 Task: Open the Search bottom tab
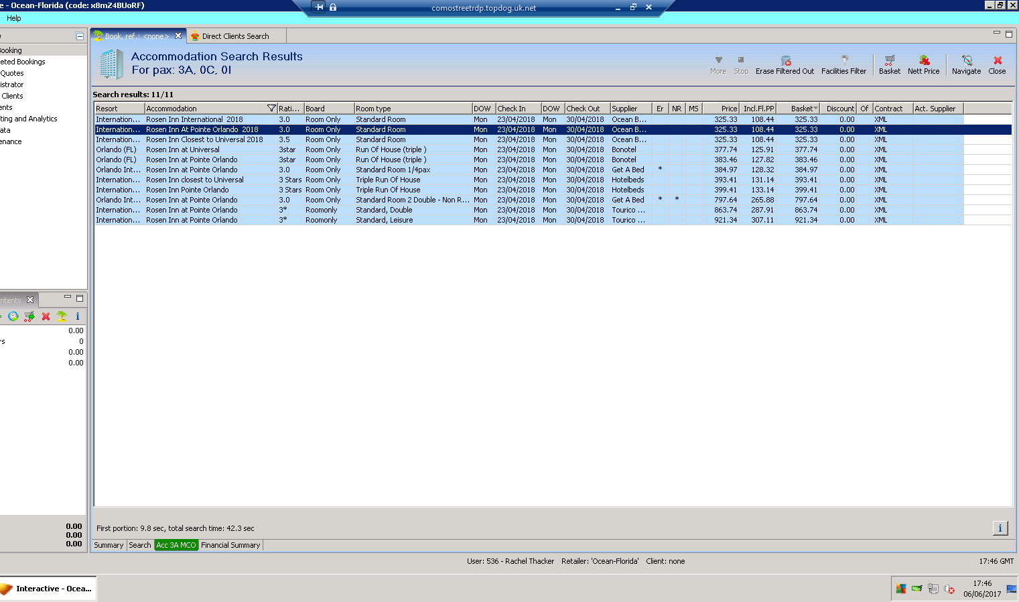coord(140,545)
